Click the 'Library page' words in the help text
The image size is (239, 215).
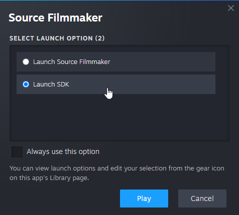click(69, 178)
